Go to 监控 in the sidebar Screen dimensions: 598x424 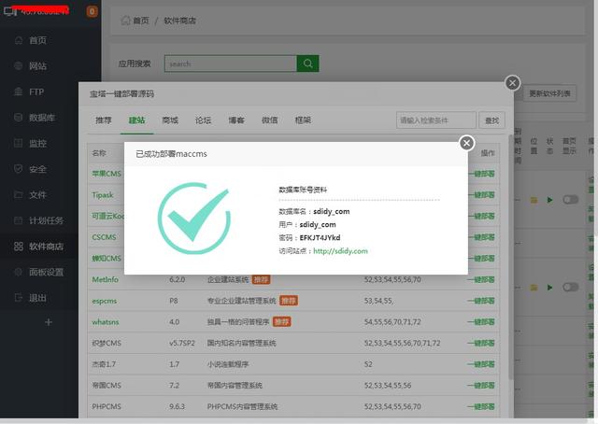tap(37, 143)
